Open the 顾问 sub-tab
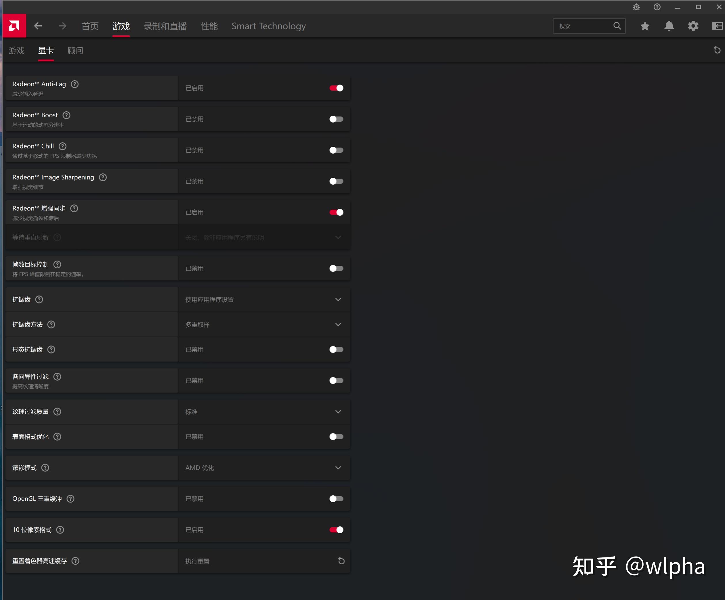725x600 pixels. click(75, 50)
